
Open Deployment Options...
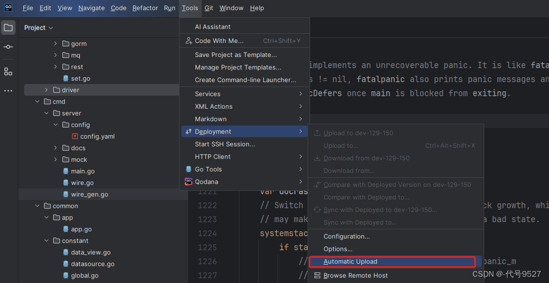coord(396,249)
